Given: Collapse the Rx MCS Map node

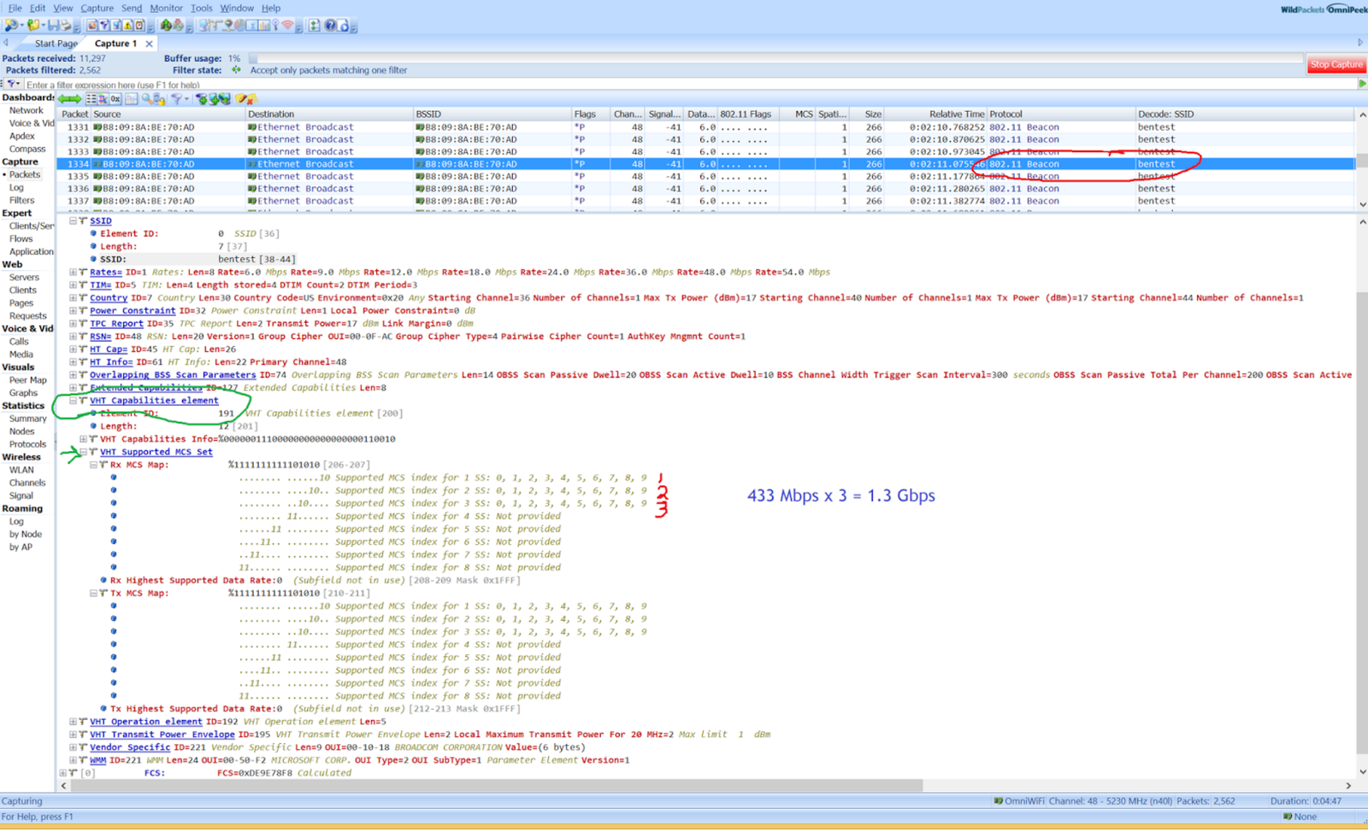Looking at the screenshot, I should tap(93, 465).
